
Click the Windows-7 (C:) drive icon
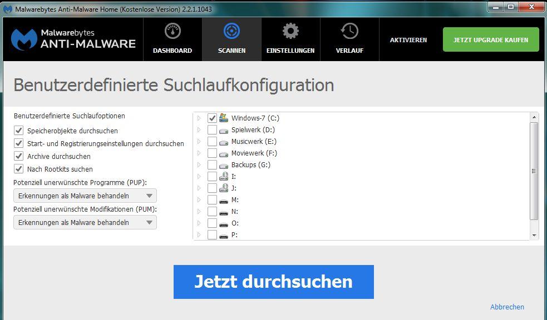tap(224, 118)
